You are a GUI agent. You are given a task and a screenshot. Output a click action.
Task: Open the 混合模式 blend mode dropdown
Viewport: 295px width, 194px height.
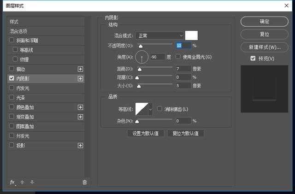(x=159, y=35)
